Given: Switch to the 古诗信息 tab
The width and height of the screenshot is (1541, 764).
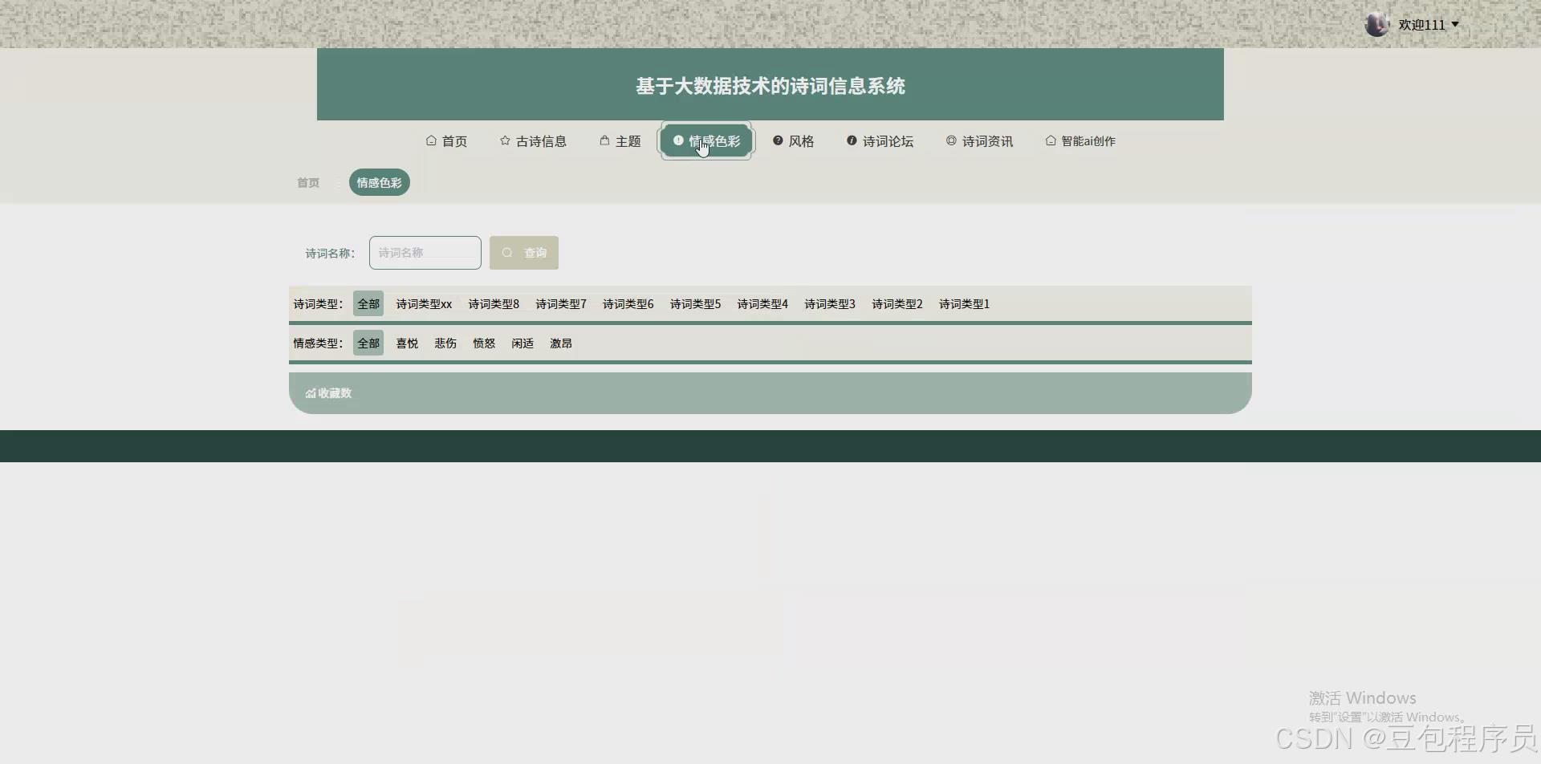Looking at the screenshot, I should click(x=541, y=140).
